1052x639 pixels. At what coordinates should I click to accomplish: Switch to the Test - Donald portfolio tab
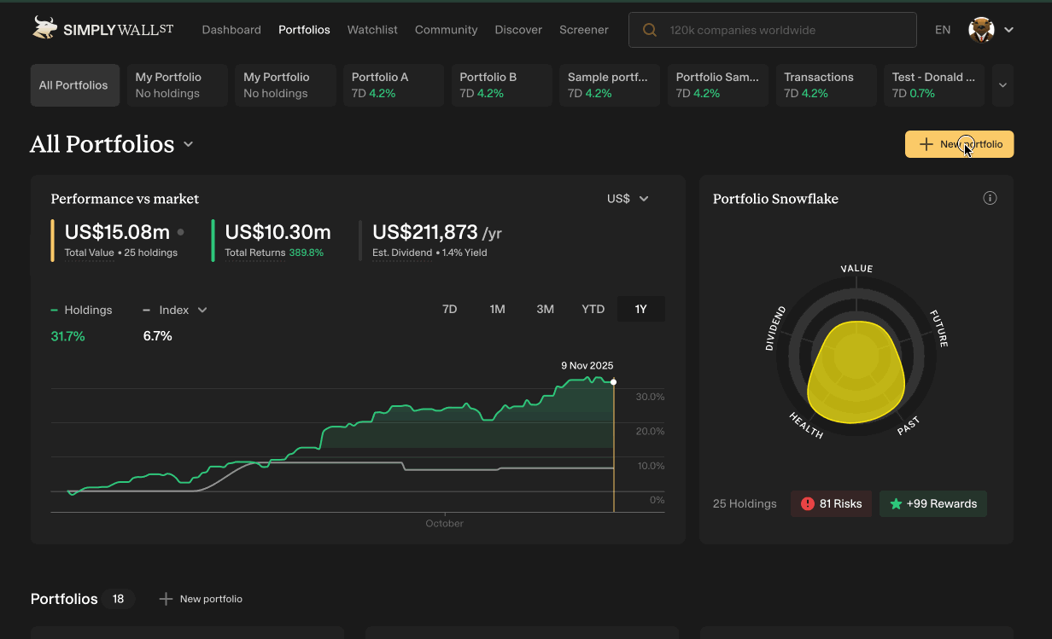pyautogui.click(x=934, y=85)
